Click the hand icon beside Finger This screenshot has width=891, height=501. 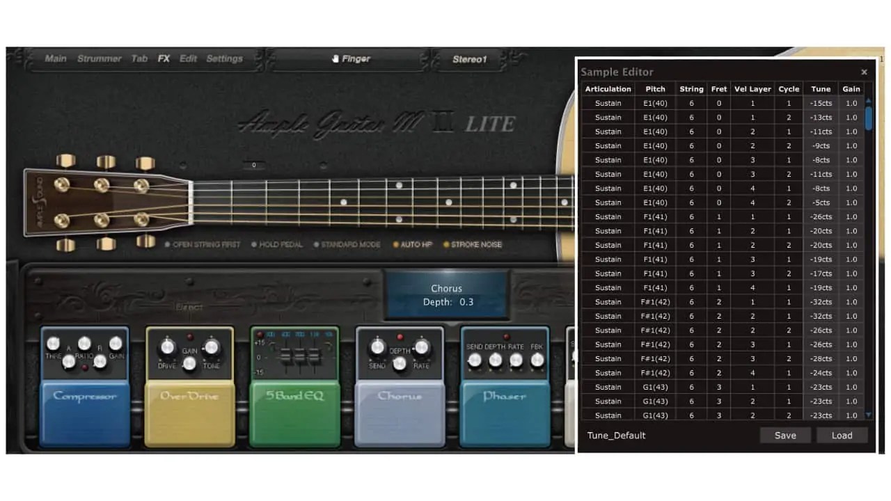pyautogui.click(x=336, y=59)
